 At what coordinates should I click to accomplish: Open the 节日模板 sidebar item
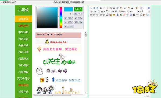click(x=23, y=65)
